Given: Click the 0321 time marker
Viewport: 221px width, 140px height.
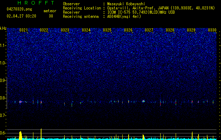Looking at the screenshot, I should [24, 30].
